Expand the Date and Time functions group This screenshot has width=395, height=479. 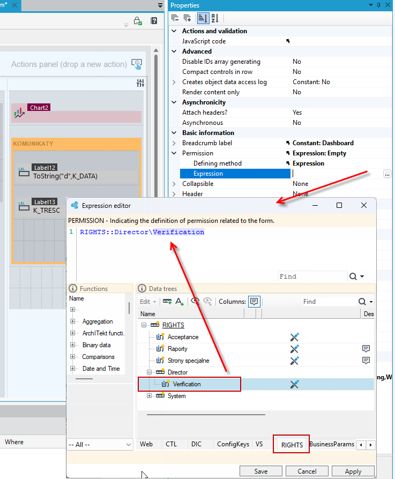tap(72, 369)
